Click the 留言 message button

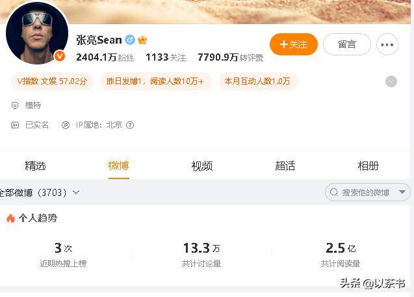347,44
